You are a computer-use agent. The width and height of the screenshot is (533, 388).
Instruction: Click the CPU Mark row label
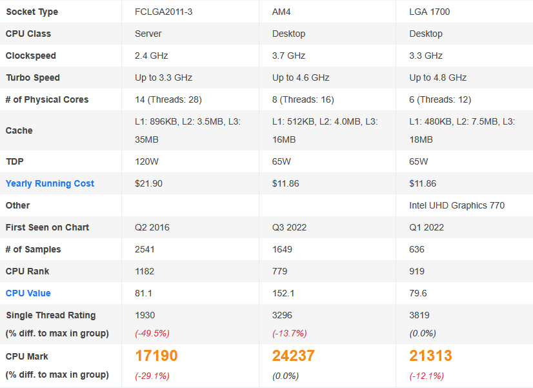[x=27, y=356]
